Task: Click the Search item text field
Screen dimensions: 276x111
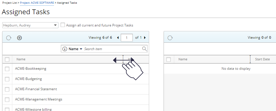Action: pyautogui.click(x=113, y=49)
